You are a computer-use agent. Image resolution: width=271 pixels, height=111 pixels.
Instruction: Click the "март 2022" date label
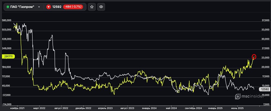click(39, 108)
